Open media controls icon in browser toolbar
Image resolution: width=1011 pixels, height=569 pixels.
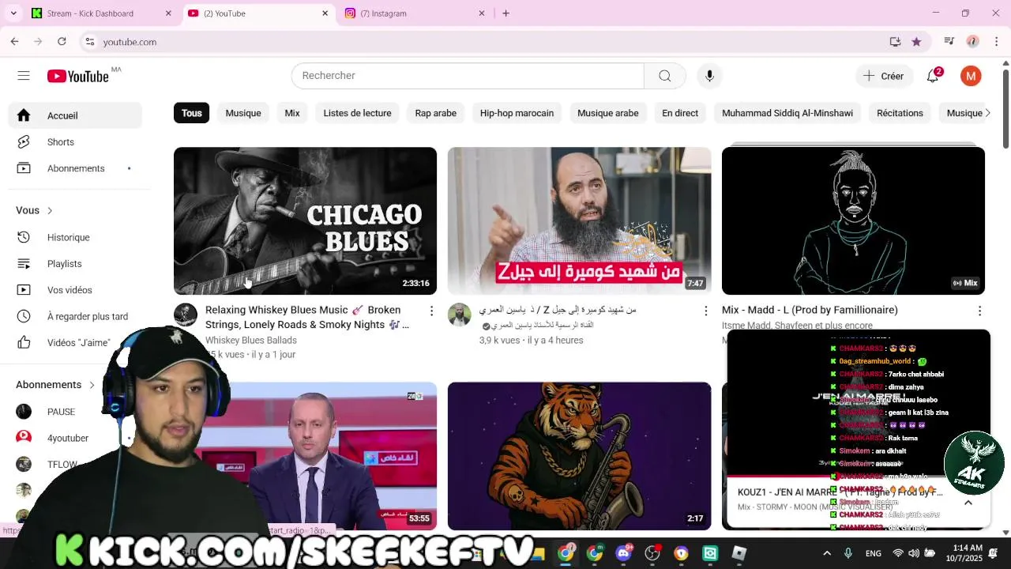949,42
